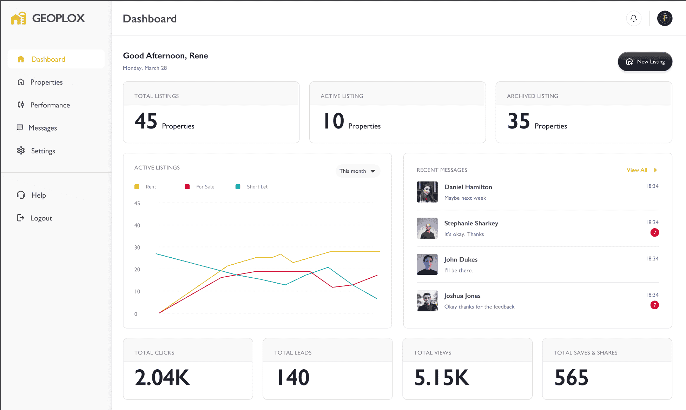Open the Messages menu item

(56, 128)
